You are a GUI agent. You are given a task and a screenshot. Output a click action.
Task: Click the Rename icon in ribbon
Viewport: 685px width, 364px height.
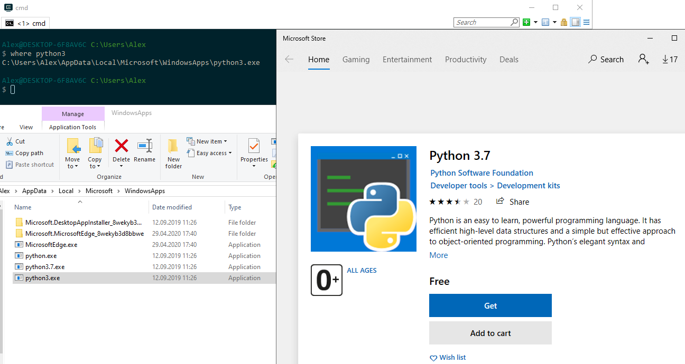[144, 146]
